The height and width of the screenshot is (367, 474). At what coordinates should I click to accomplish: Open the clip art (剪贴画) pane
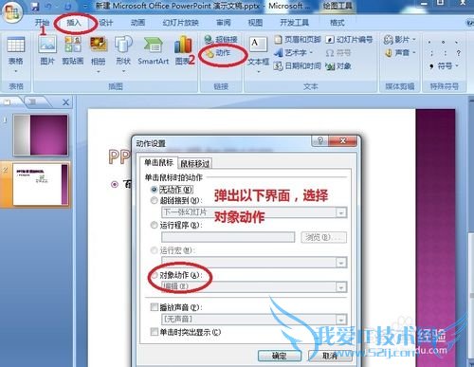click(x=73, y=50)
